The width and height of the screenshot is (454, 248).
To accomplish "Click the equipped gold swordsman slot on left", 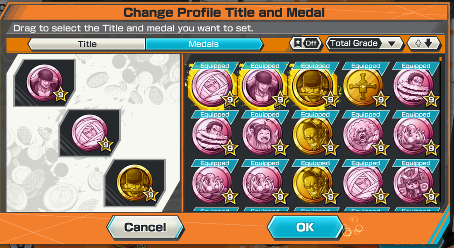I will pos(135,183).
